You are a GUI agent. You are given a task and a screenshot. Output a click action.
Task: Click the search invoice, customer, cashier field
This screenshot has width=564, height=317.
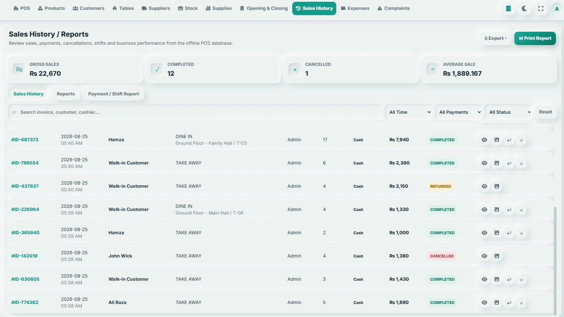point(195,112)
